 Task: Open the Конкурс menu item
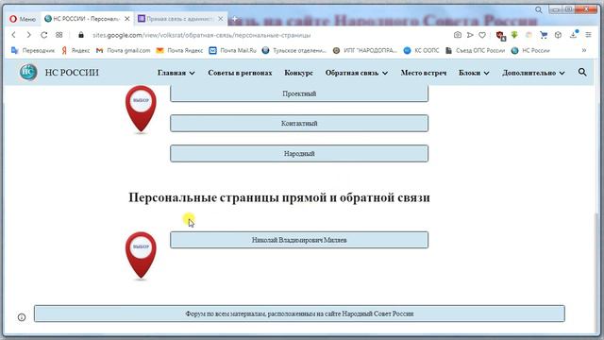tap(298, 73)
